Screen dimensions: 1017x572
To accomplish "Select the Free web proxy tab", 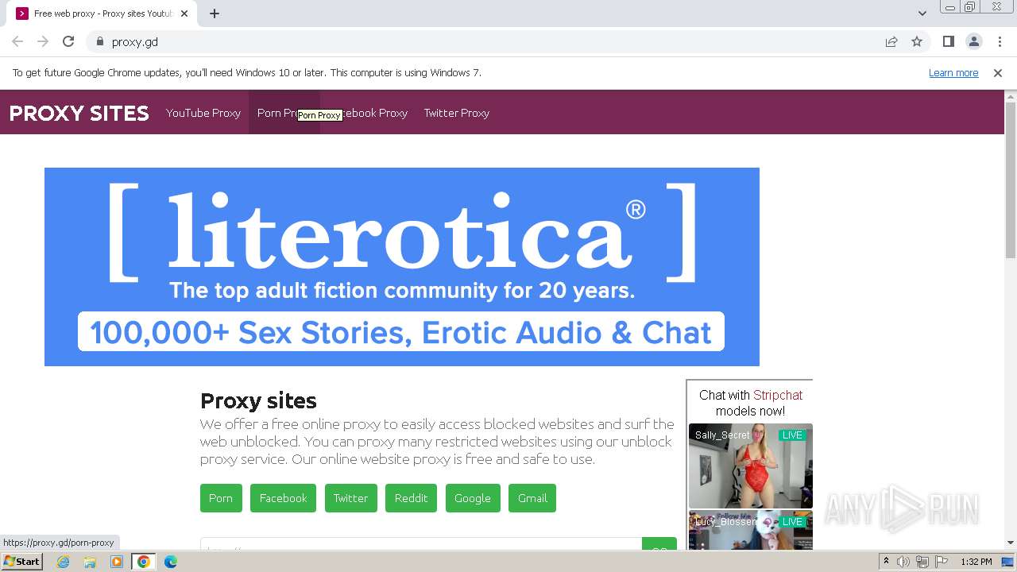I will coord(102,14).
